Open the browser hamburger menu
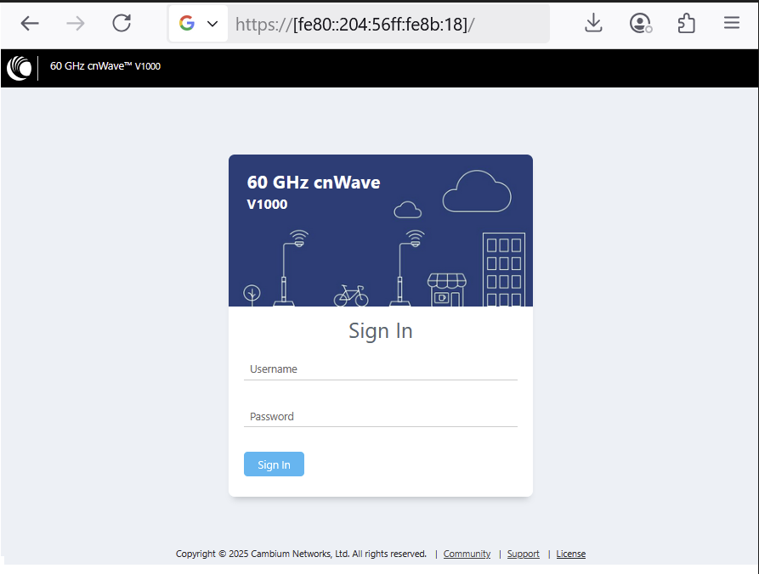The height and width of the screenshot is (574, 759). pos(732,23)
